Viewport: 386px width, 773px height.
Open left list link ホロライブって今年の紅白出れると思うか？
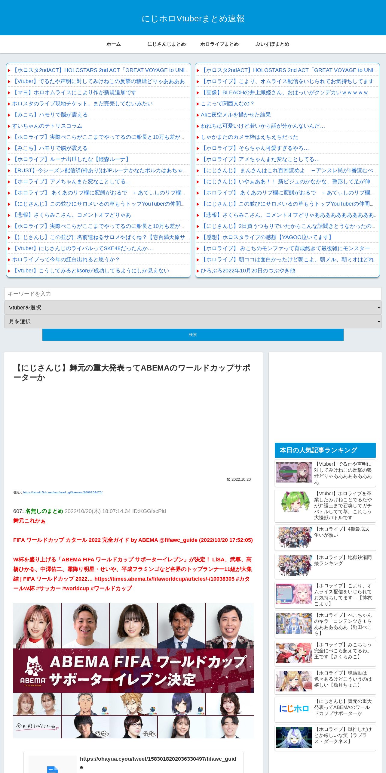(66, 259)
